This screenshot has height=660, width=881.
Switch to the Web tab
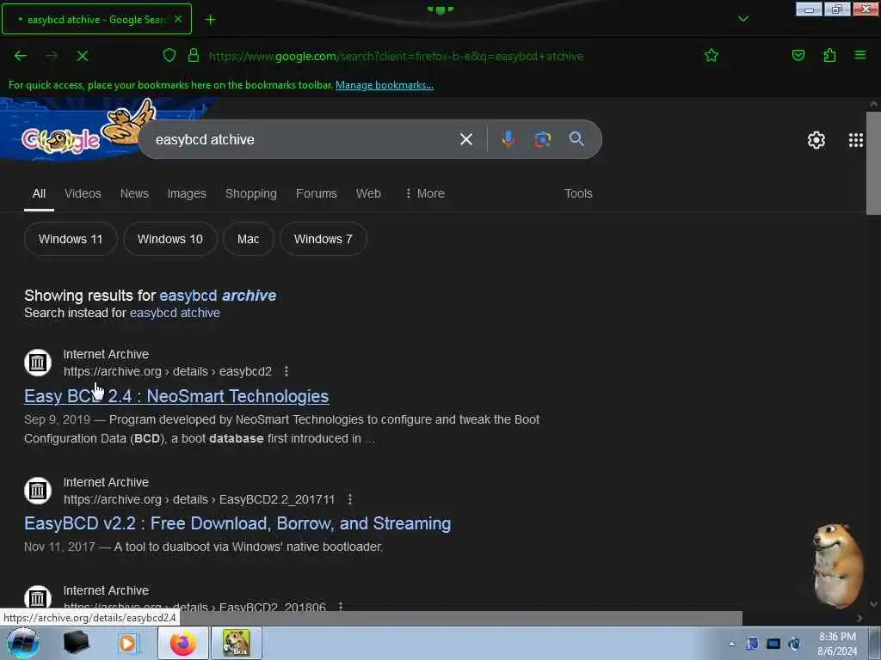[x=368, y=193]
